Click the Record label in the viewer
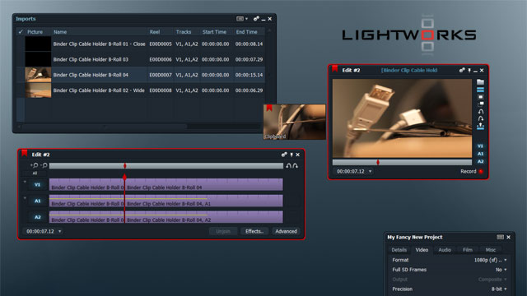Viewport: 527px width, 296px height. coord(468,171)
